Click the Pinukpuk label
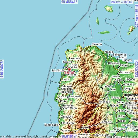 click(x=104, y=102)
